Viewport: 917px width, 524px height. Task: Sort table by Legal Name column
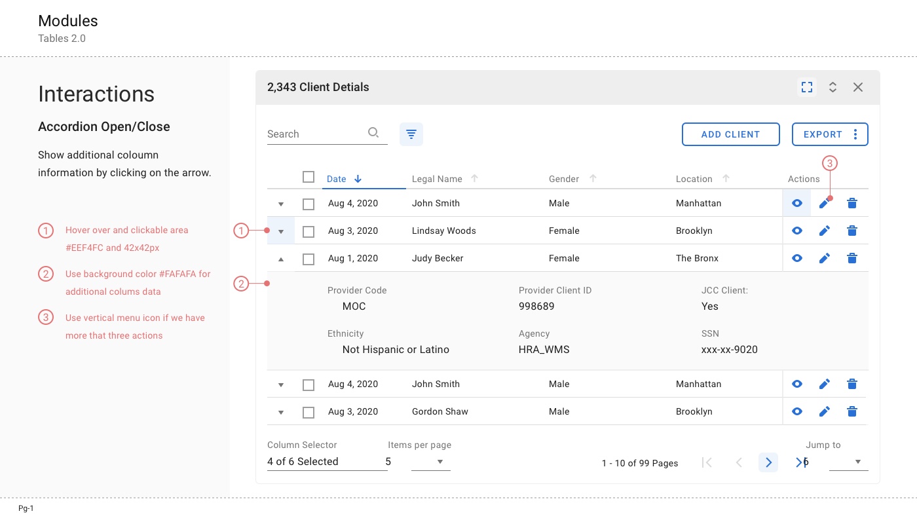pyautogui.click(x=437, y=179)
